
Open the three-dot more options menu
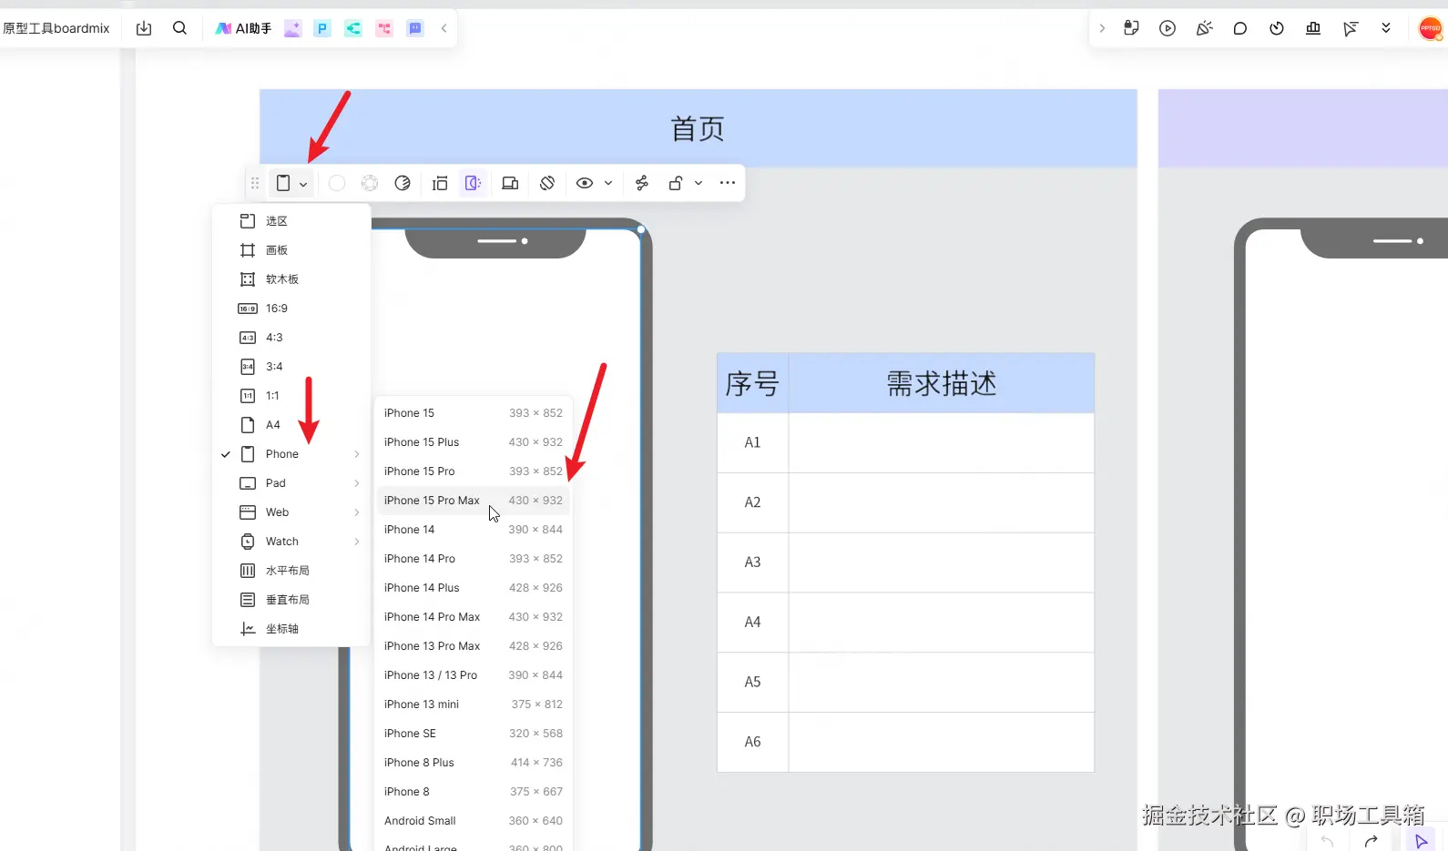tap(728, 183)
